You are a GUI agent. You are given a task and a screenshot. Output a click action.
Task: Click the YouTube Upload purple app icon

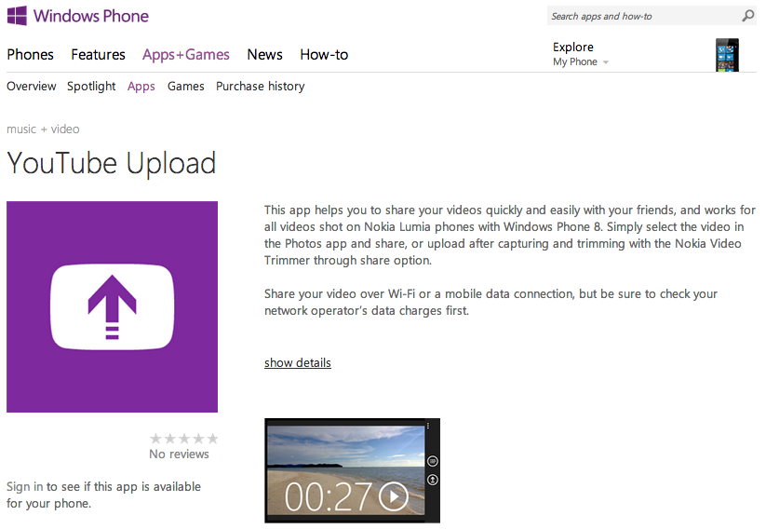(x=112, y=306)
